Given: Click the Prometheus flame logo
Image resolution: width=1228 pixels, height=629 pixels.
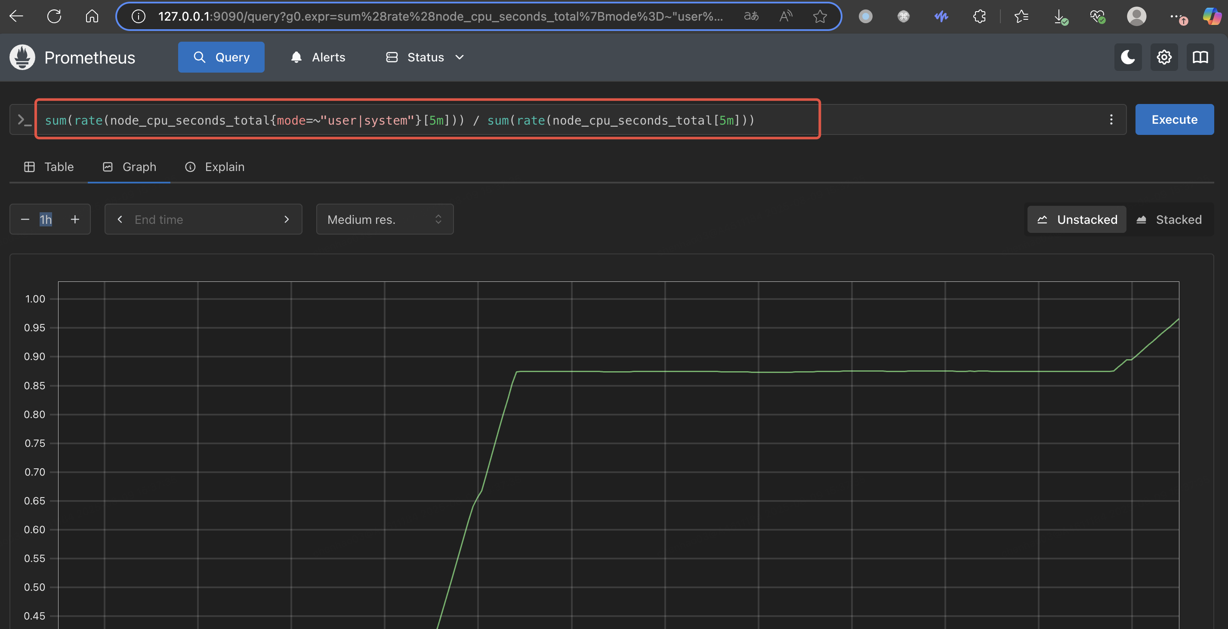Looking at the screenshot, I should (22, 57).
